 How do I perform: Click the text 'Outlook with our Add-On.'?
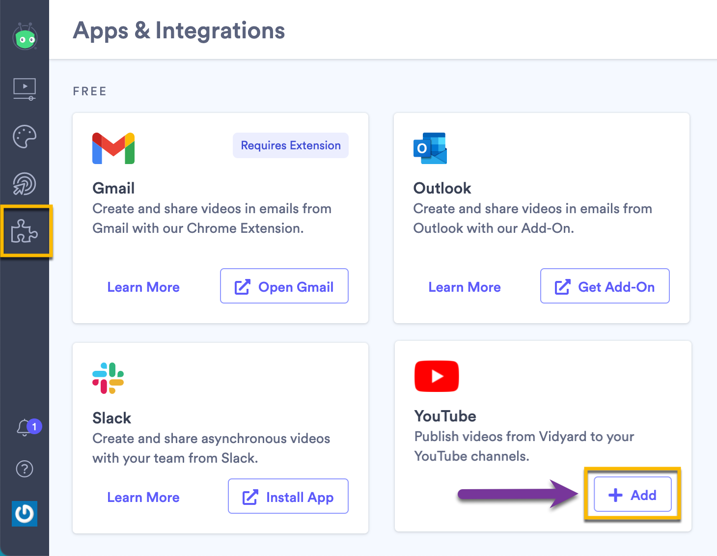click(x=494, y=228)
